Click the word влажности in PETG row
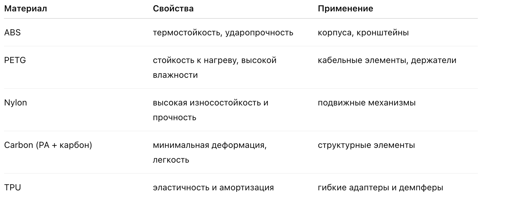This screenshot has height=202, width=505. [x=175, y=75]
